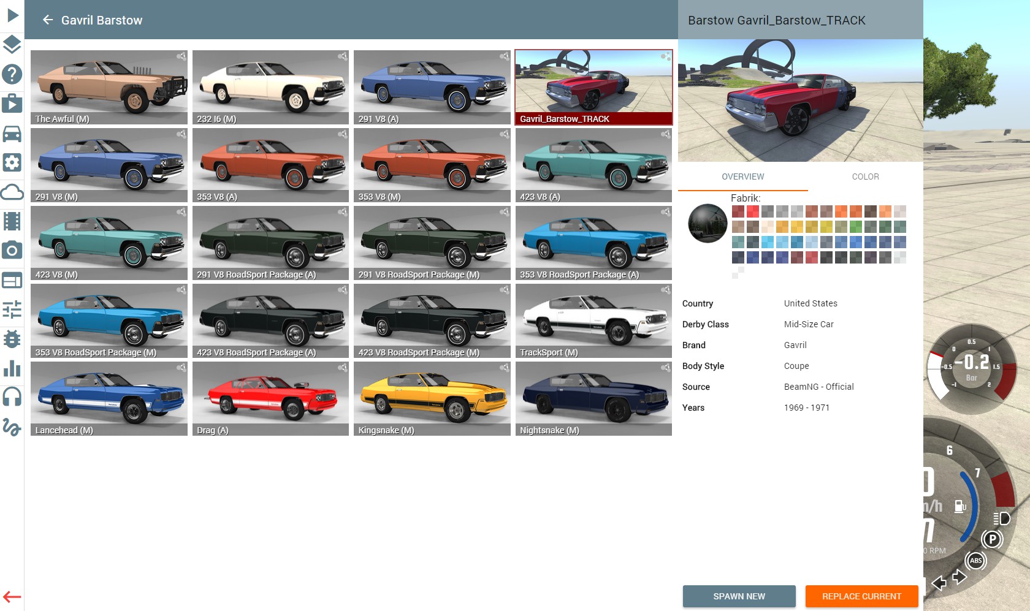Click share icon on Nightsnake (M) thumbnail
This screenshot has height=611, width=1030.
pyautogui.click(x=665, y=368)
